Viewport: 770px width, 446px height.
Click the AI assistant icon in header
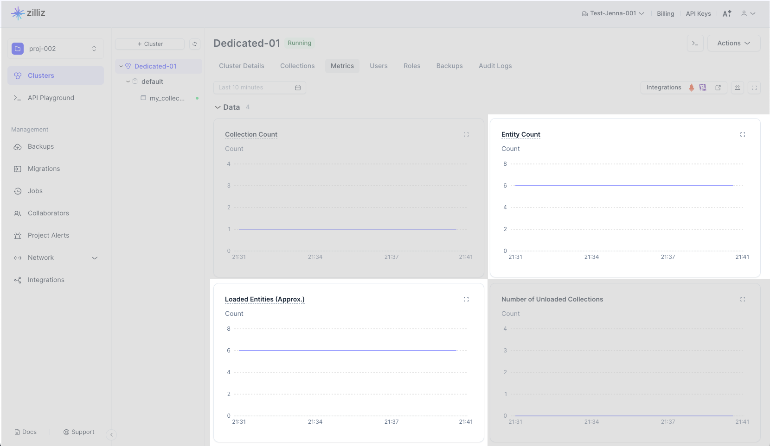click(x=726, y=13)
